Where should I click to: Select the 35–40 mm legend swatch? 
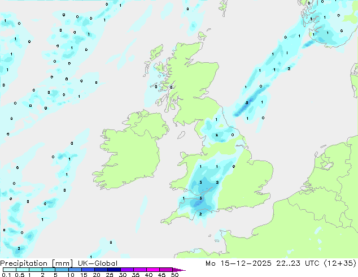pos(140,270)
